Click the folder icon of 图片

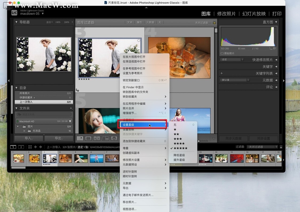[x=24, y=127]
